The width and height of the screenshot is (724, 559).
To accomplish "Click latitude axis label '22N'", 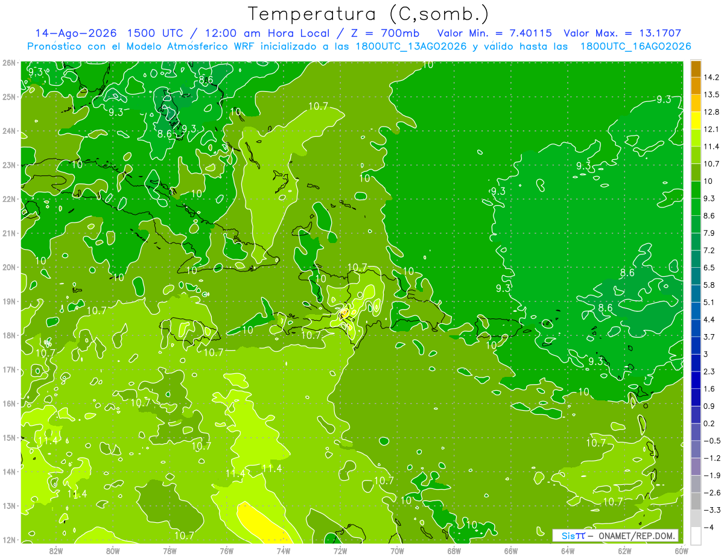I will coord(8,199).
